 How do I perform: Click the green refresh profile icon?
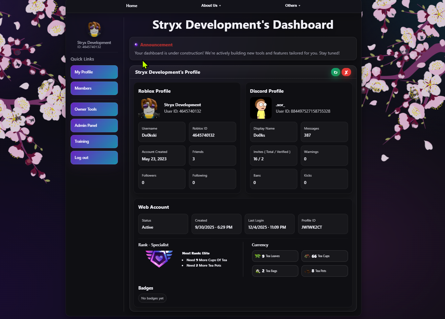336,72
